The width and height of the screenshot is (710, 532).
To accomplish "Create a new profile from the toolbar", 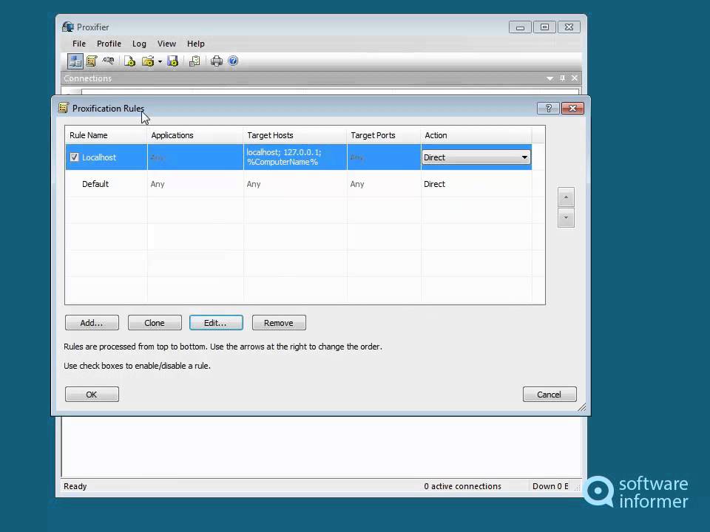I will 130,61.
